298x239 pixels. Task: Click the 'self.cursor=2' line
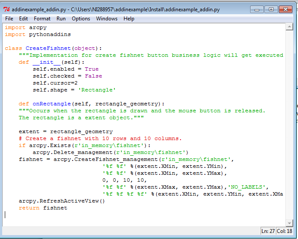55,83
